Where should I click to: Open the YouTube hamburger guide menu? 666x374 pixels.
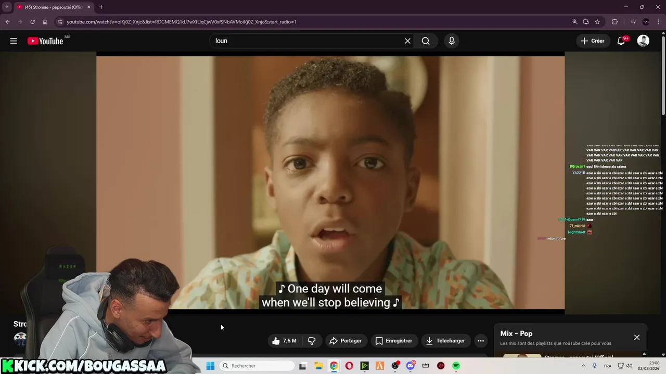[x=14, y=41]
